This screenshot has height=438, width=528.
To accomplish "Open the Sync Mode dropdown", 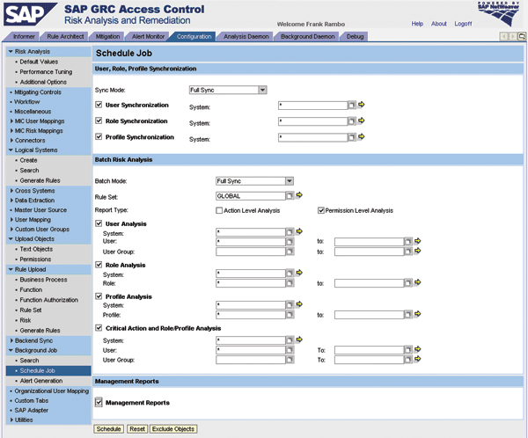I will point(262,90).
